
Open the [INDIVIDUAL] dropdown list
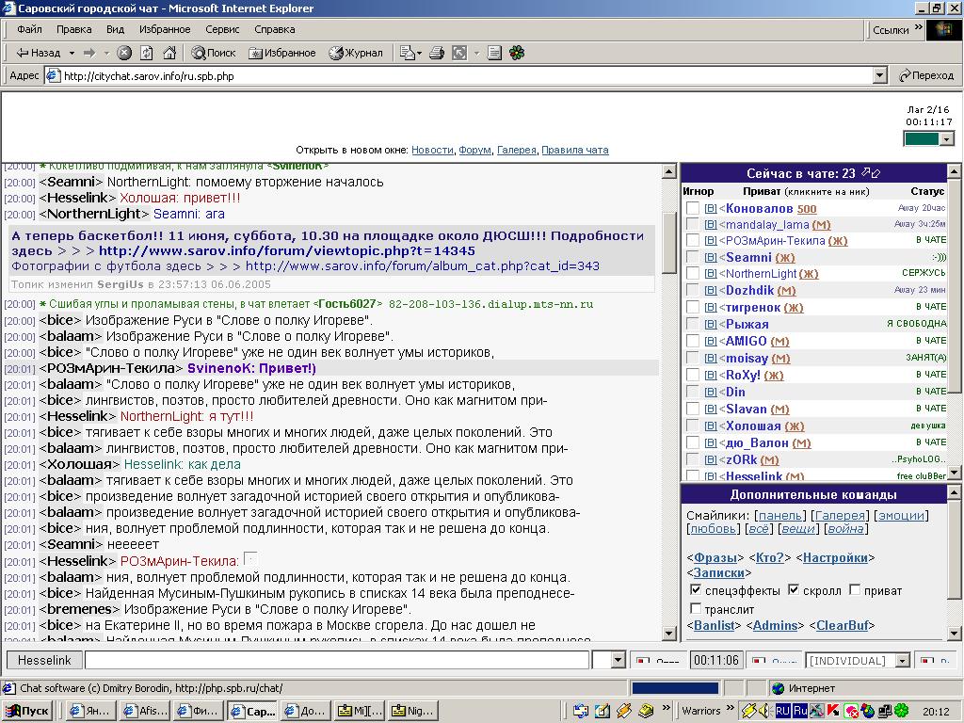[x=902, y=661]
